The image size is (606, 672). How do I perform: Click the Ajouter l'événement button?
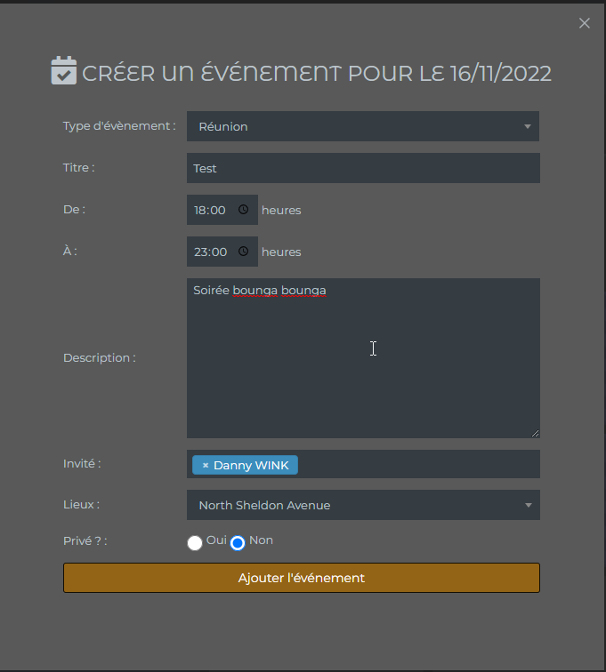302,578
